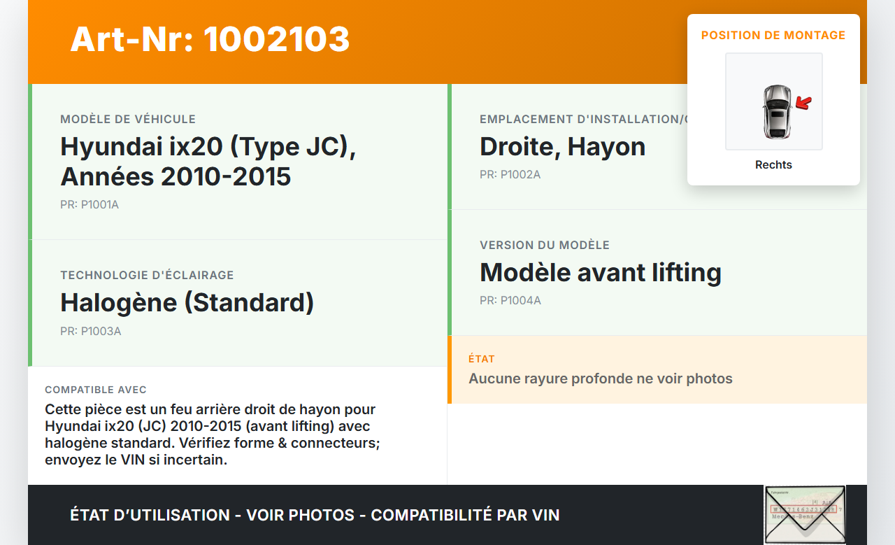Click the footer ÉTAT D'UTILISATION banner text

coord(315,515)
